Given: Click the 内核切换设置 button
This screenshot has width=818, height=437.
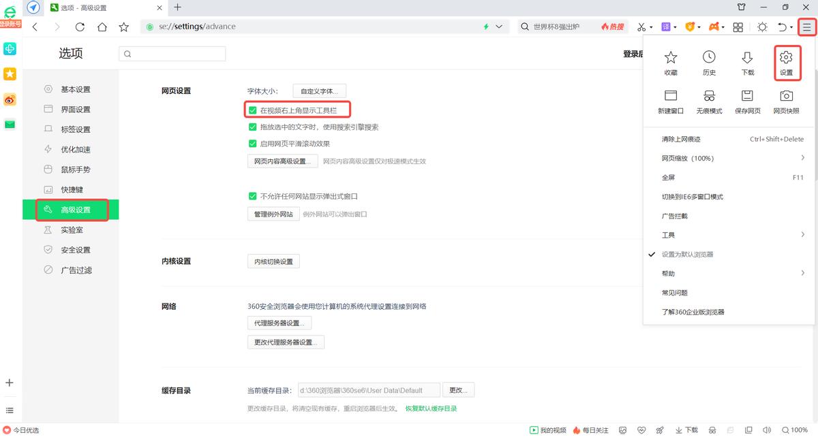Looking at the screenshot, I should pyautogui.click(x=273, y=261).
